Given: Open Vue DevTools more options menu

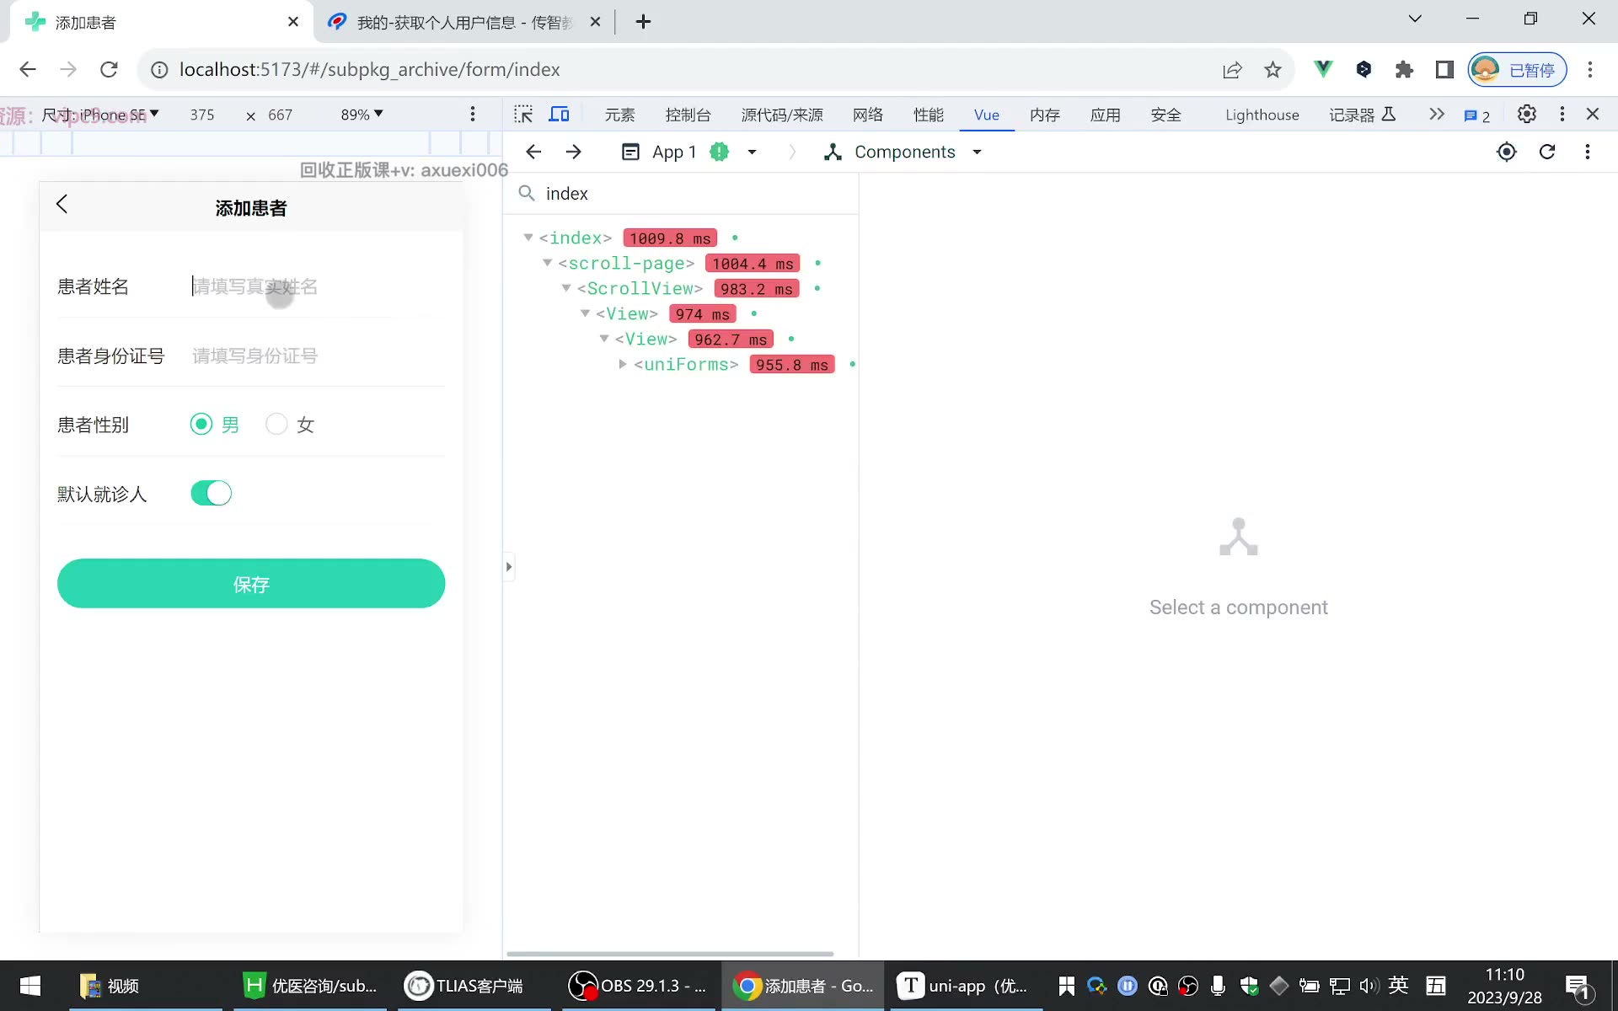Looking at the screenshot, I should click(x=1588, y=152).
